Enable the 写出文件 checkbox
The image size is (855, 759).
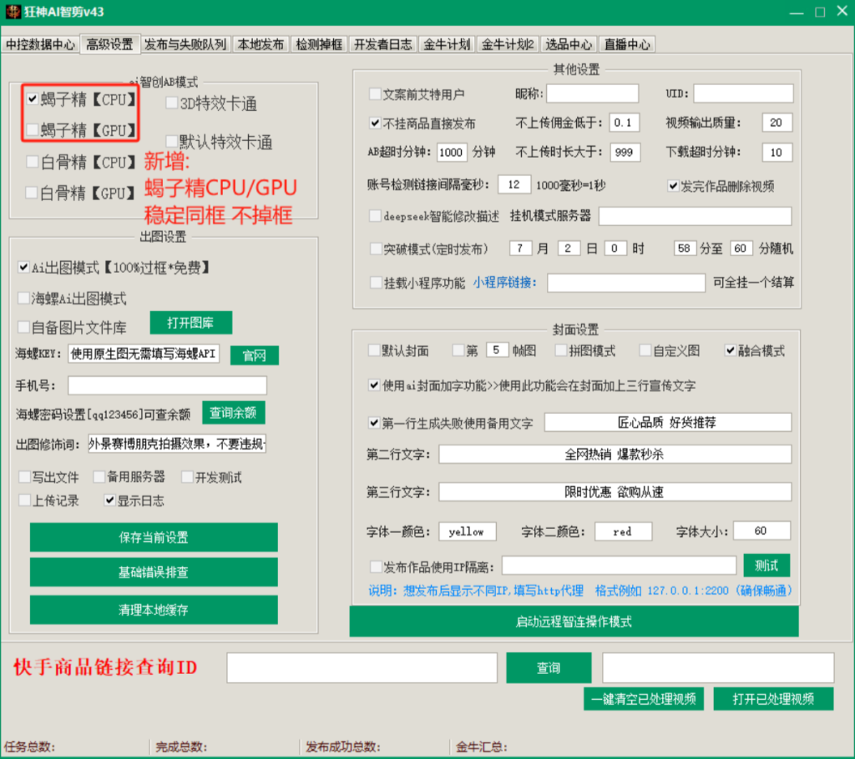pos(24,477)
